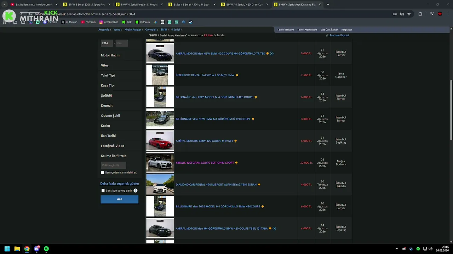Click the DIAMOND CAR RENTAL white car thumbnail
Screen dimensions: 453x254
click(x=160, y=185)
